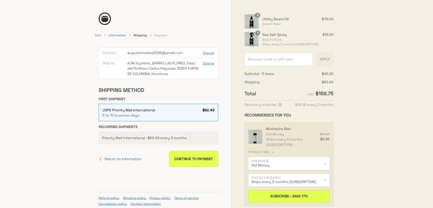This screenshot has width=433, height=208.
Task: Click the email augustomelara2006@gmail.com text
Action: [155, 53]
